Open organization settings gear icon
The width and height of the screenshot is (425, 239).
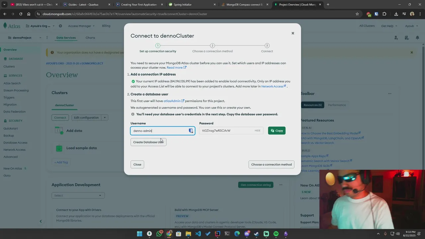pos(60,26)
